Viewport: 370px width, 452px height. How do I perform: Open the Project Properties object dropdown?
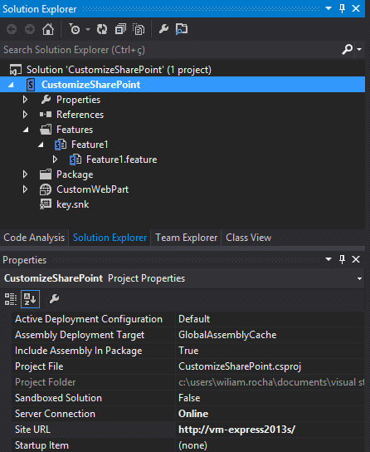pyautogui.click(x=360, y=278)
